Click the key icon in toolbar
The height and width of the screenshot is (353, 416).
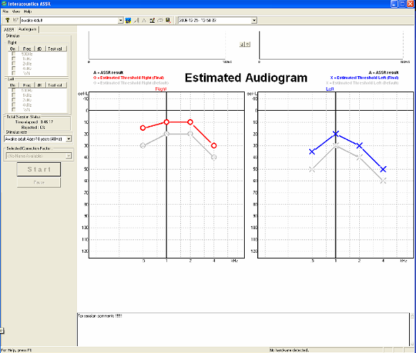[x=6, y=20]
